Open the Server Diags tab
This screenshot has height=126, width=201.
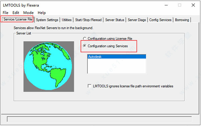(137, 20)
